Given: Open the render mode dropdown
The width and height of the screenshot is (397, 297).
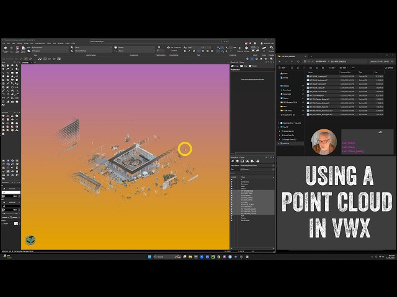Looking at the screenshot, I should (x=135, y=47).
